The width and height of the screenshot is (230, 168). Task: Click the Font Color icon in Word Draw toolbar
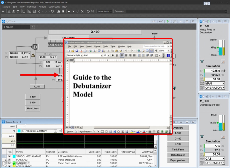coord(144,131)
